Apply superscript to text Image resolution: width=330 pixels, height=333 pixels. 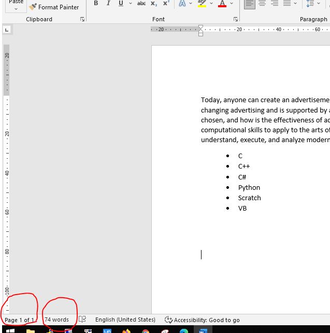(x=166, y=4)
